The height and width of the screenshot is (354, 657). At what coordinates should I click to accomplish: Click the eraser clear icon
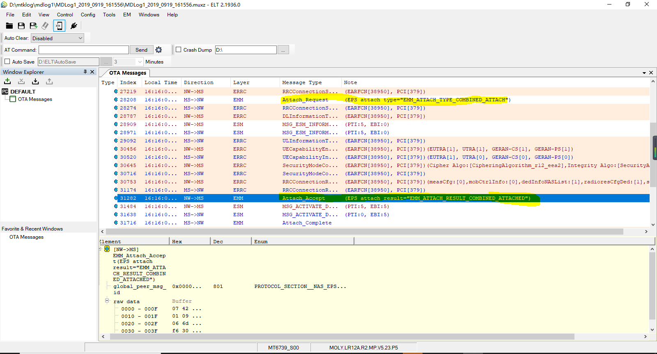[x=45, y=26]
